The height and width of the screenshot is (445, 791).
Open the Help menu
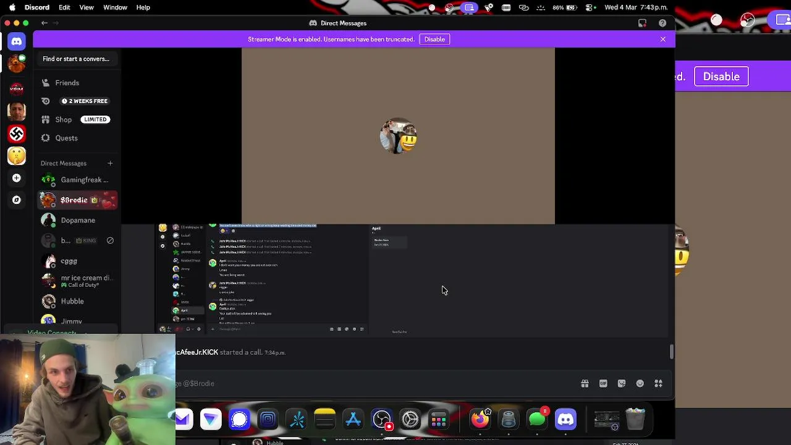pyautogui.click(x=143, y=7)
